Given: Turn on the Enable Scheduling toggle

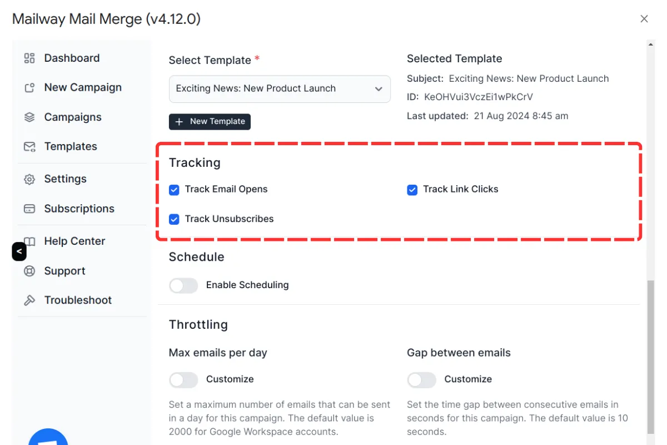Looking at the screenshot, I should 183,285.
